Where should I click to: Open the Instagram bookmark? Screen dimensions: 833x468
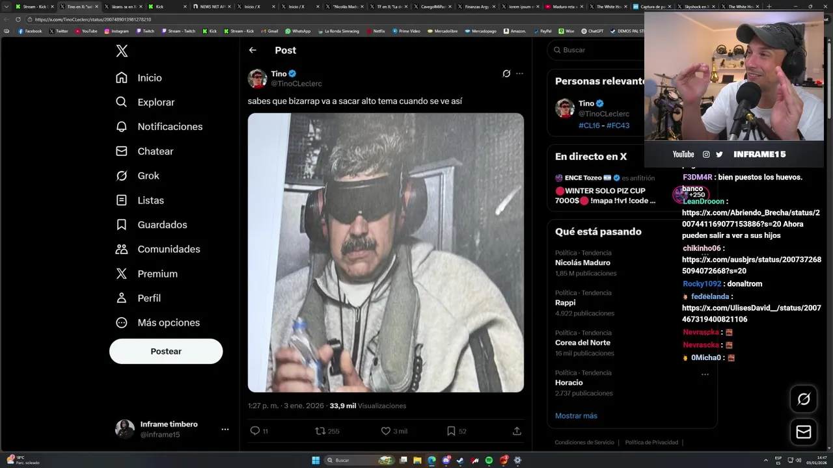pyautogui.click(x=116, y=31)
